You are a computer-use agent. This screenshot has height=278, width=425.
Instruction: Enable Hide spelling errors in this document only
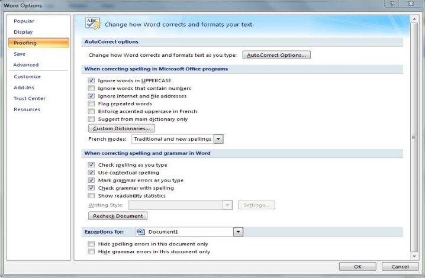click(x=91, y=244)
